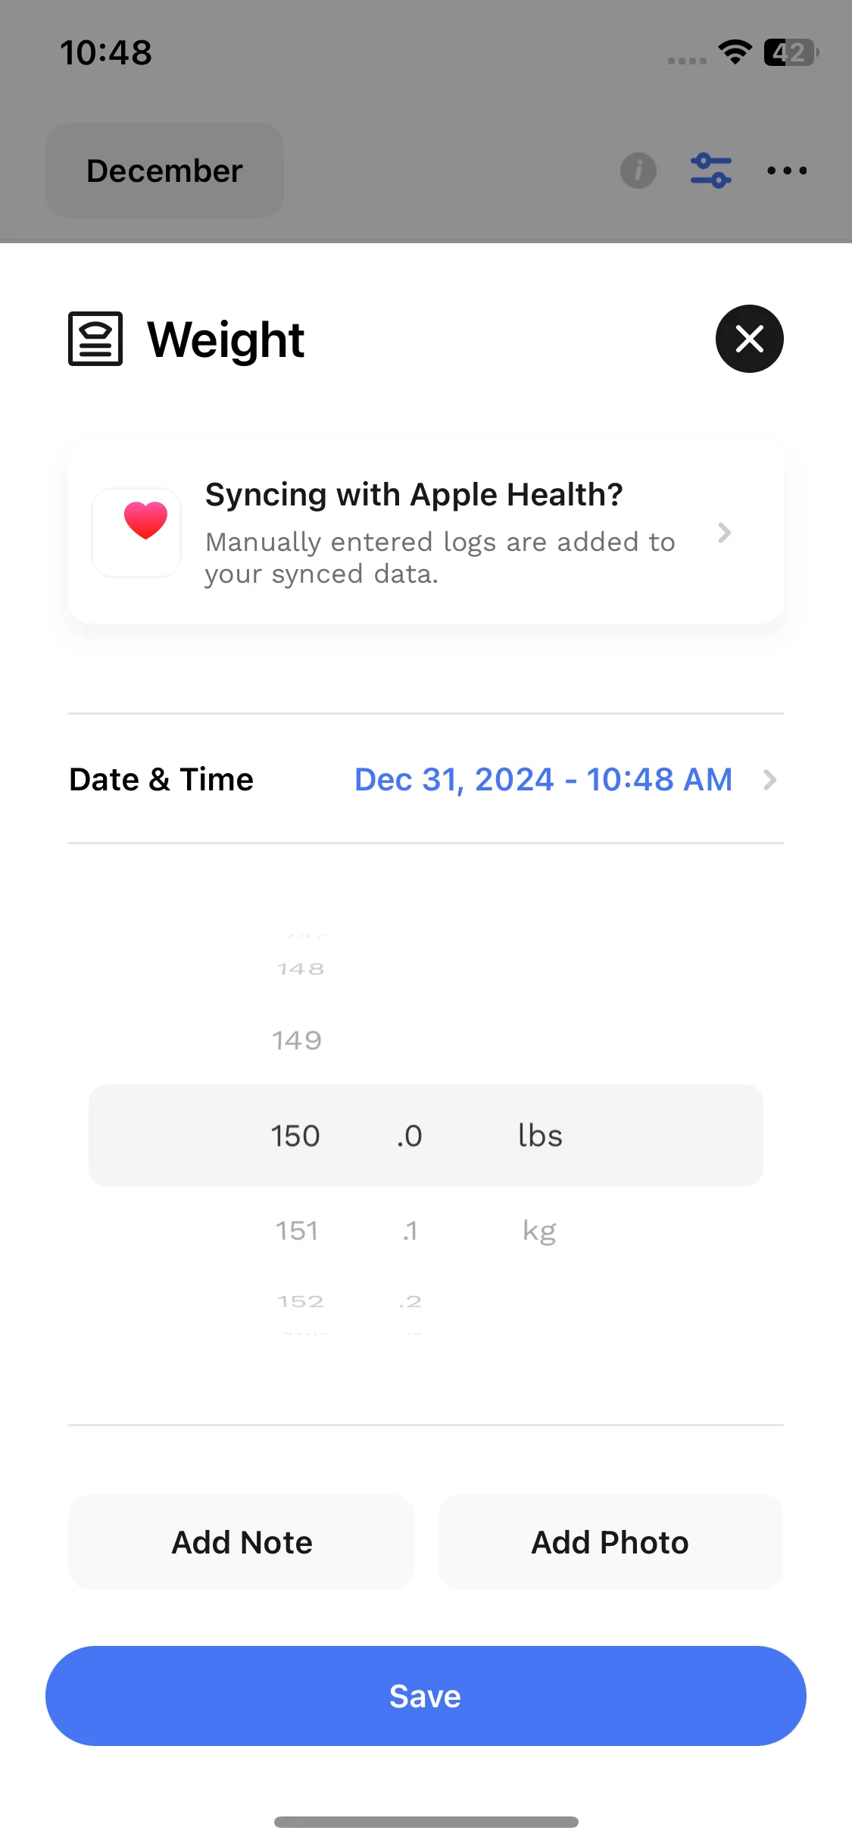Tap the Wi-Fi status icon
The height and width of the screenshot is (1846, 852).
[x=735, y=52]
